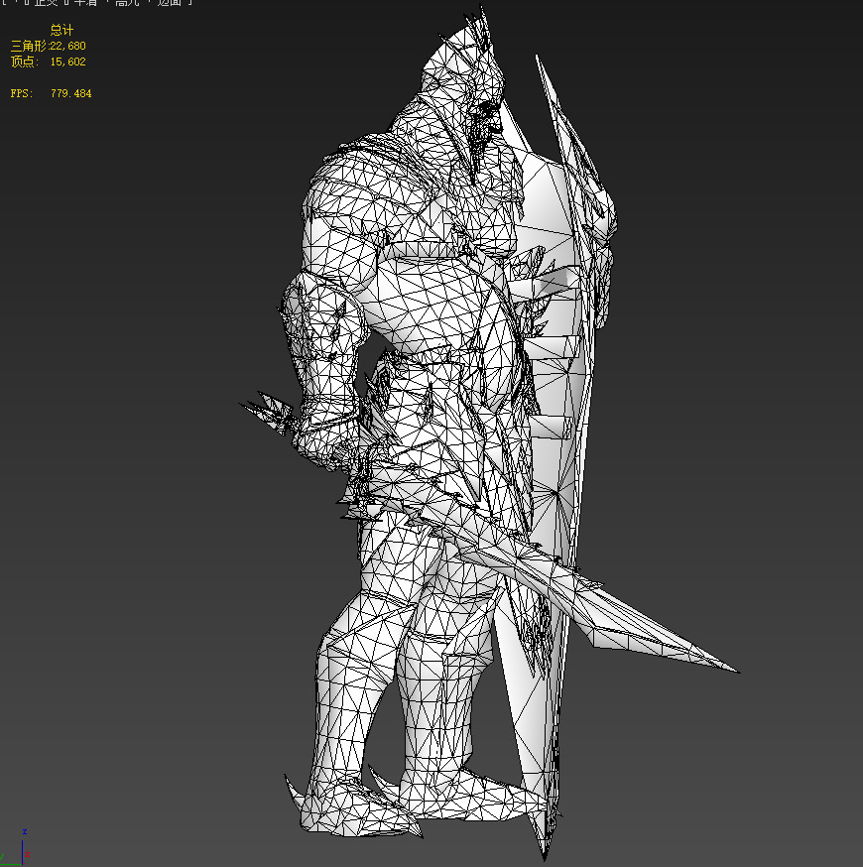Click the XYZ axis tripod gizmo

click(16, 849)
